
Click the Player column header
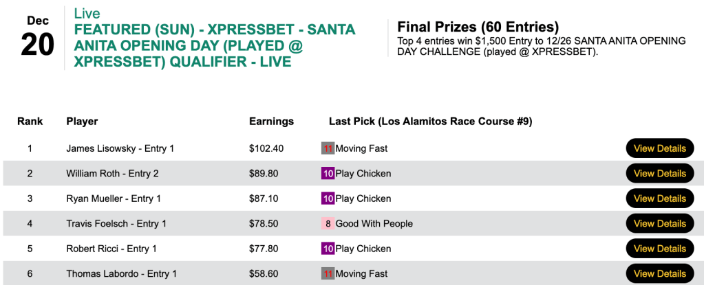tap(82, 122)
